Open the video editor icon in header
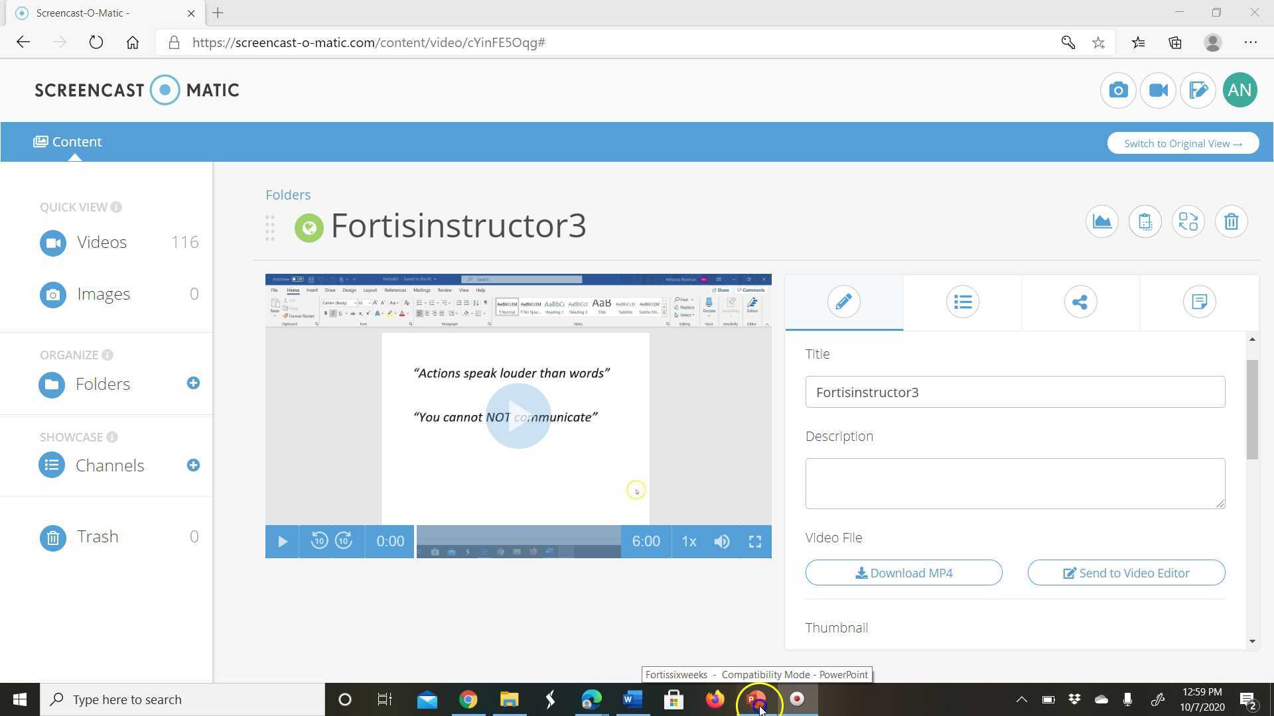The width and height of the screenshot is (1274, 716). [1198, 90]
